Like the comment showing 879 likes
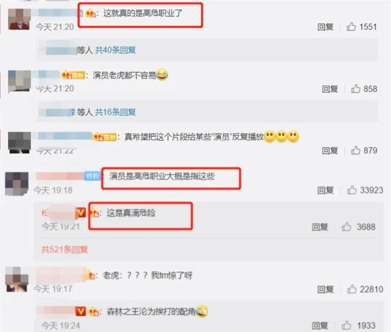Image resolution: width=391 pixels, height=332 pixels. (356, 150)
